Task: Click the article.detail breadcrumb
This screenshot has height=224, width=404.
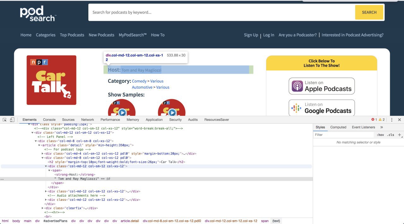Action: point(130,221)
